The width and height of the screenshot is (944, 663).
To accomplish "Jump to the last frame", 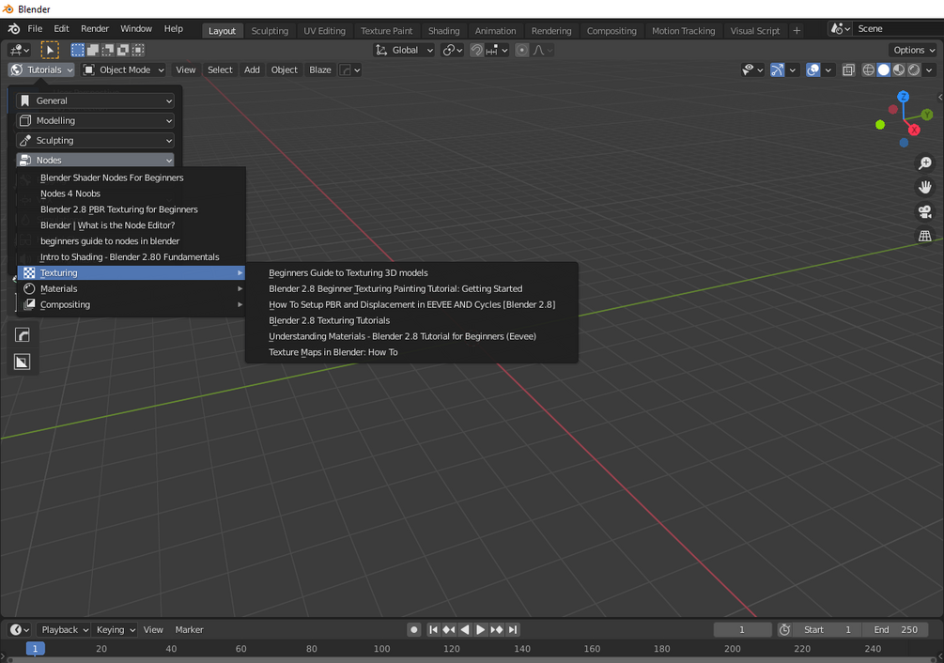I will (x=512, y=629).
